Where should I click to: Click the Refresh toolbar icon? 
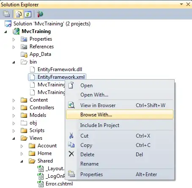[x=28, y=14]
